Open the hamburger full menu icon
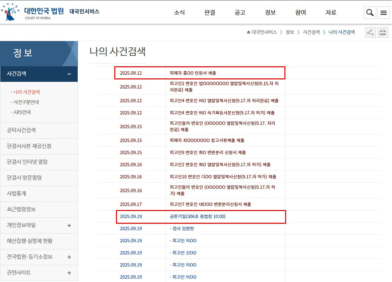This screenshot has height=282, width=392. [x=384, y=12]
